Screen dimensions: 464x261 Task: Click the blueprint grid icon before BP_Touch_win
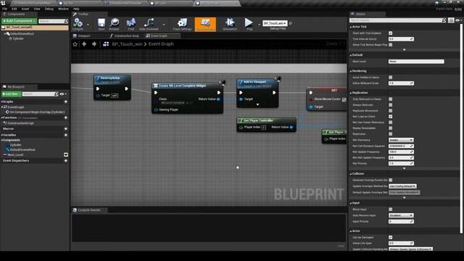[106, 44]
